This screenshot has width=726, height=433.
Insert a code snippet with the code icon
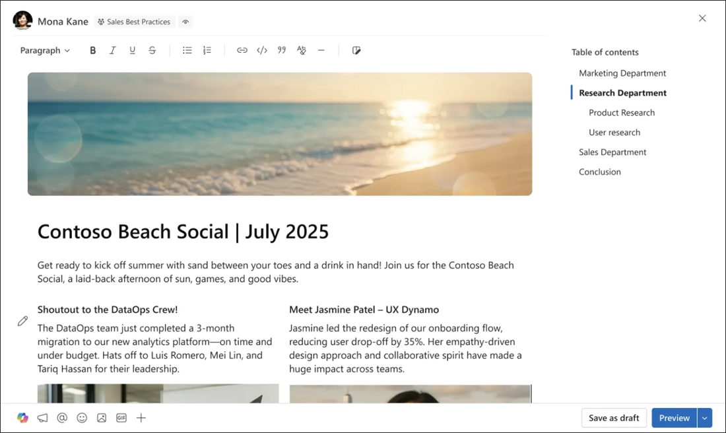[262, 50]
